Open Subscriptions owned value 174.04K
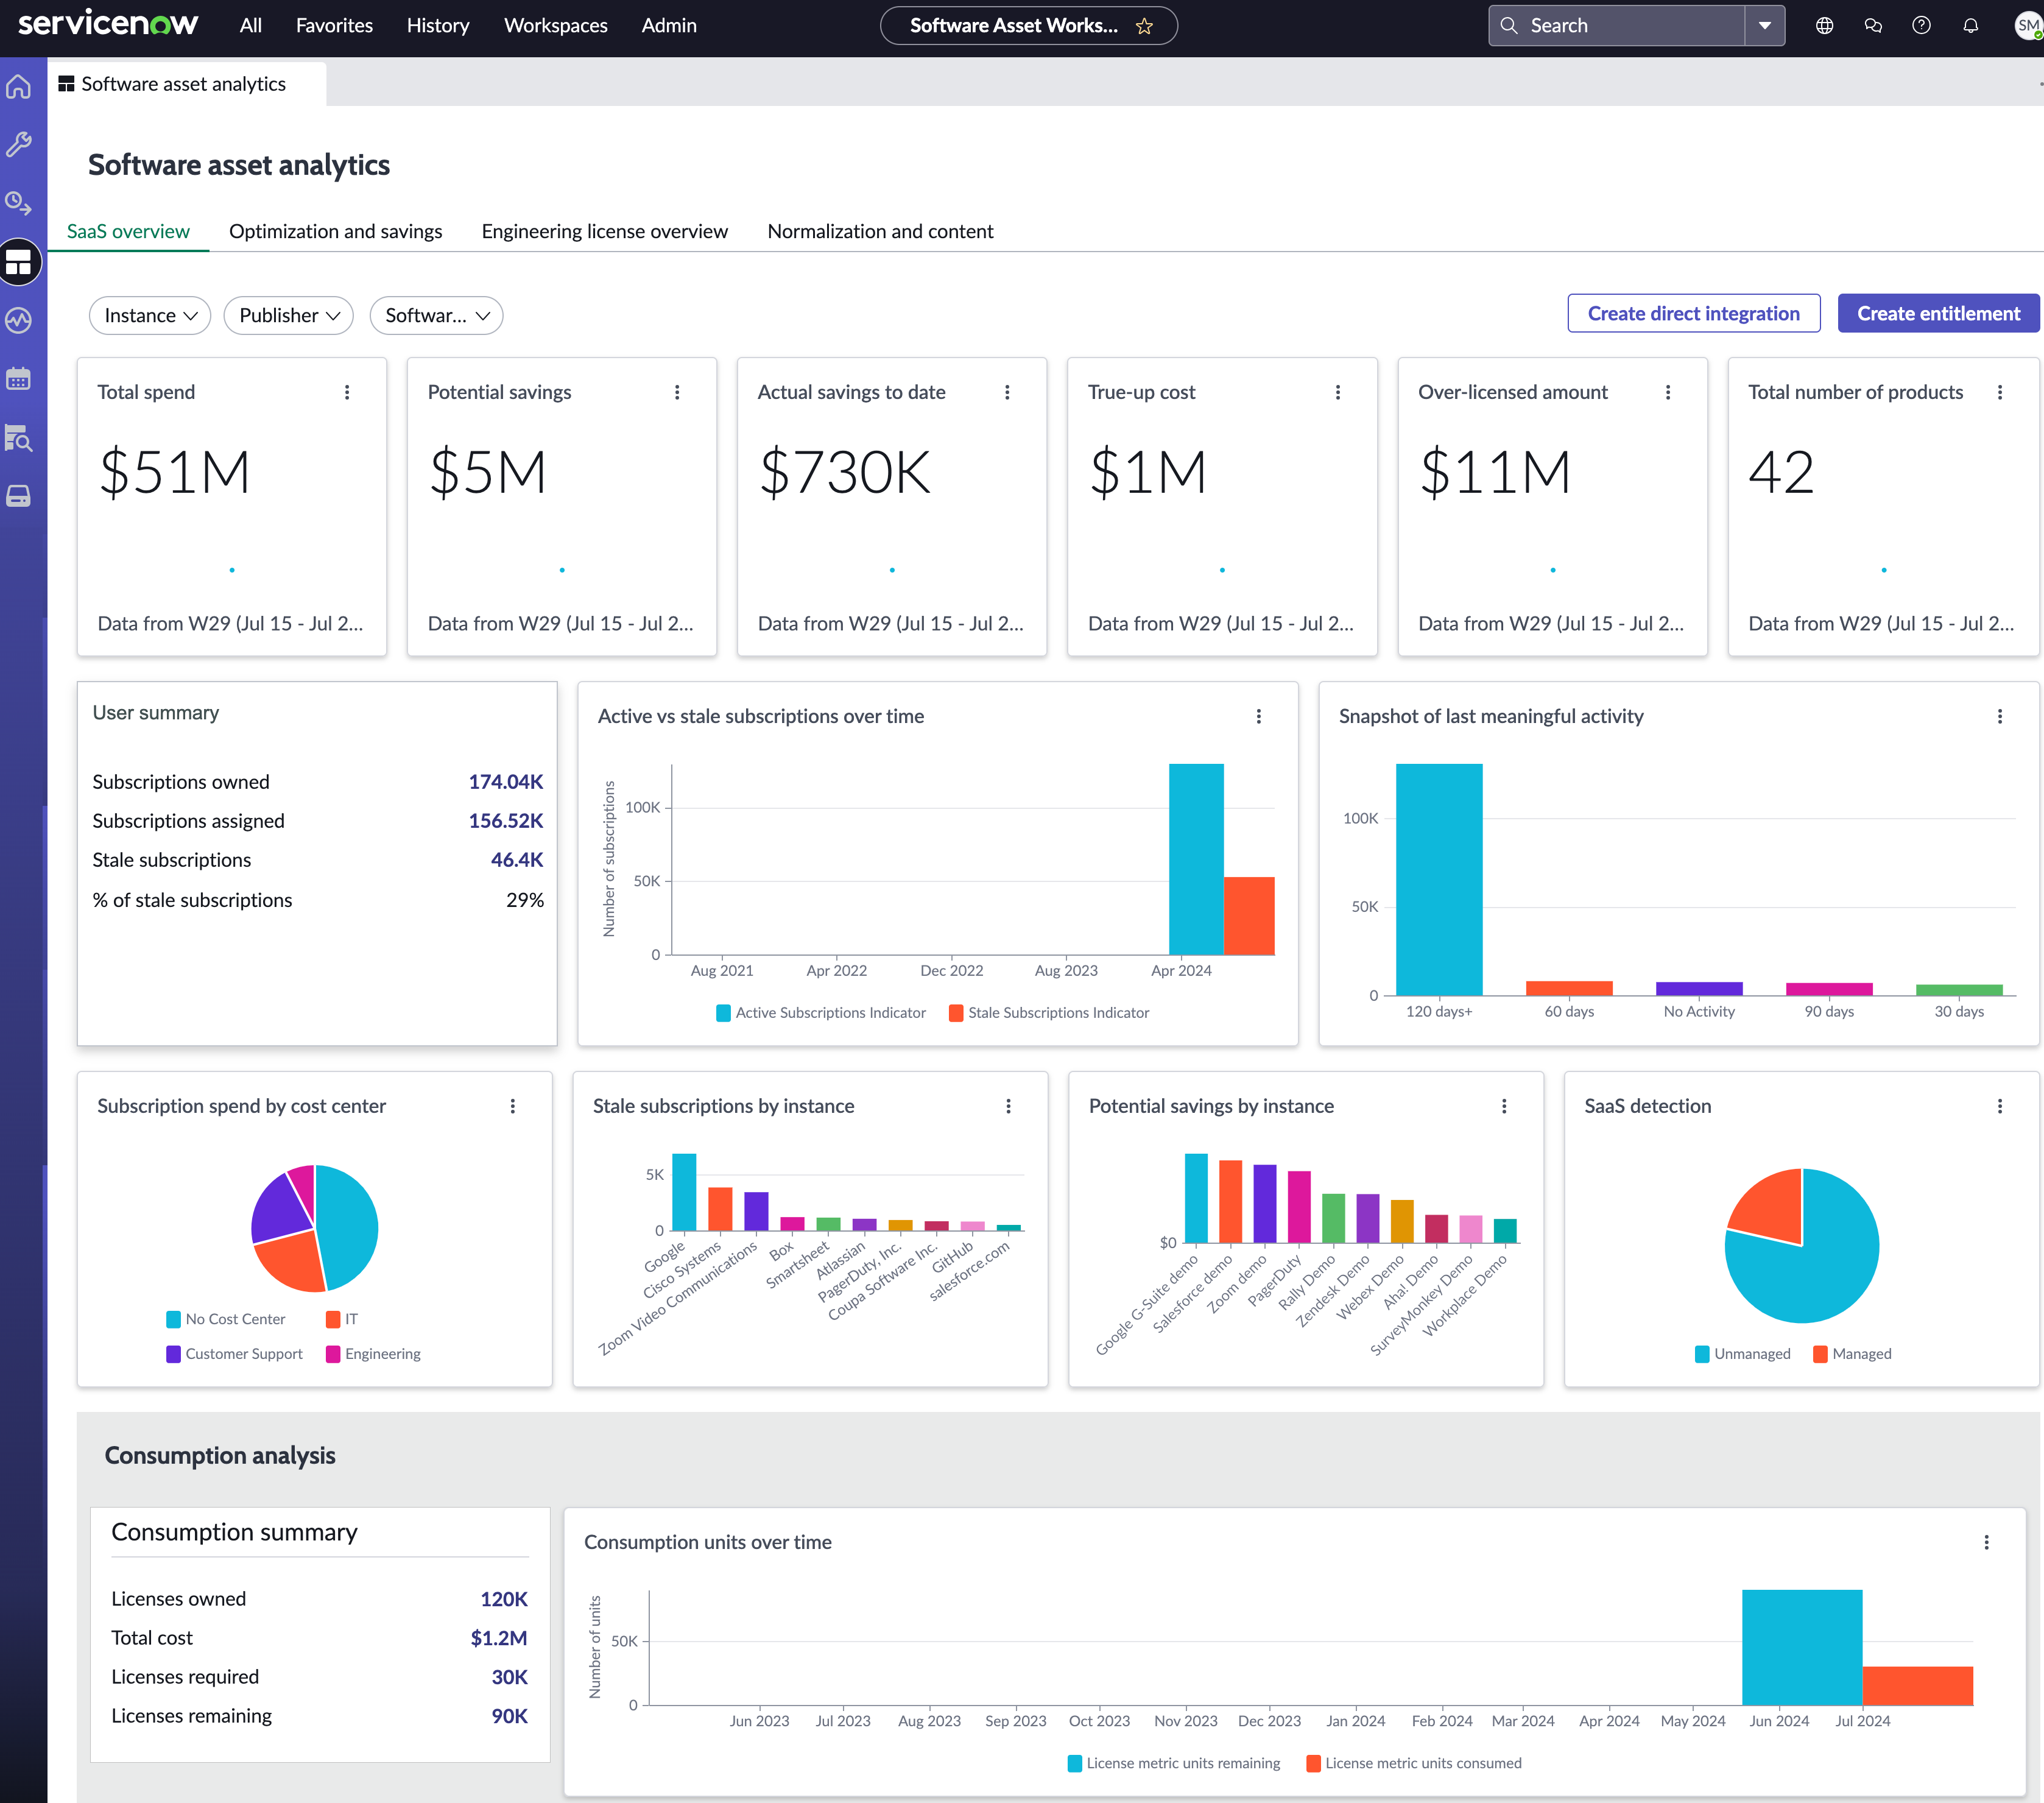Image resolution: width=2044 pixels, height=1803 pixels. tap(506, 782)
